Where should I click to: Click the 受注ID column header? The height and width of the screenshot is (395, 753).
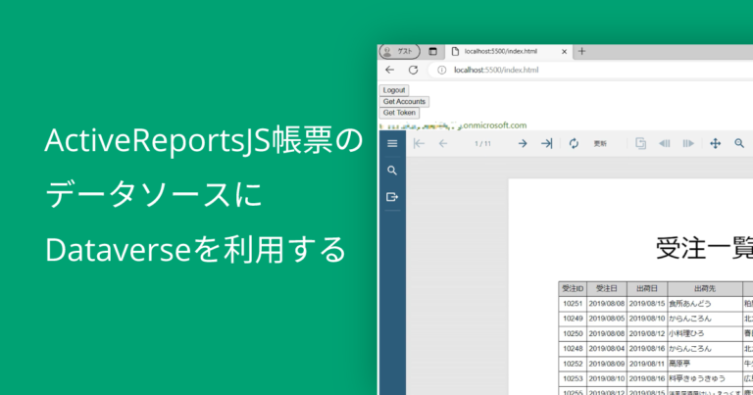coord(573,288)
